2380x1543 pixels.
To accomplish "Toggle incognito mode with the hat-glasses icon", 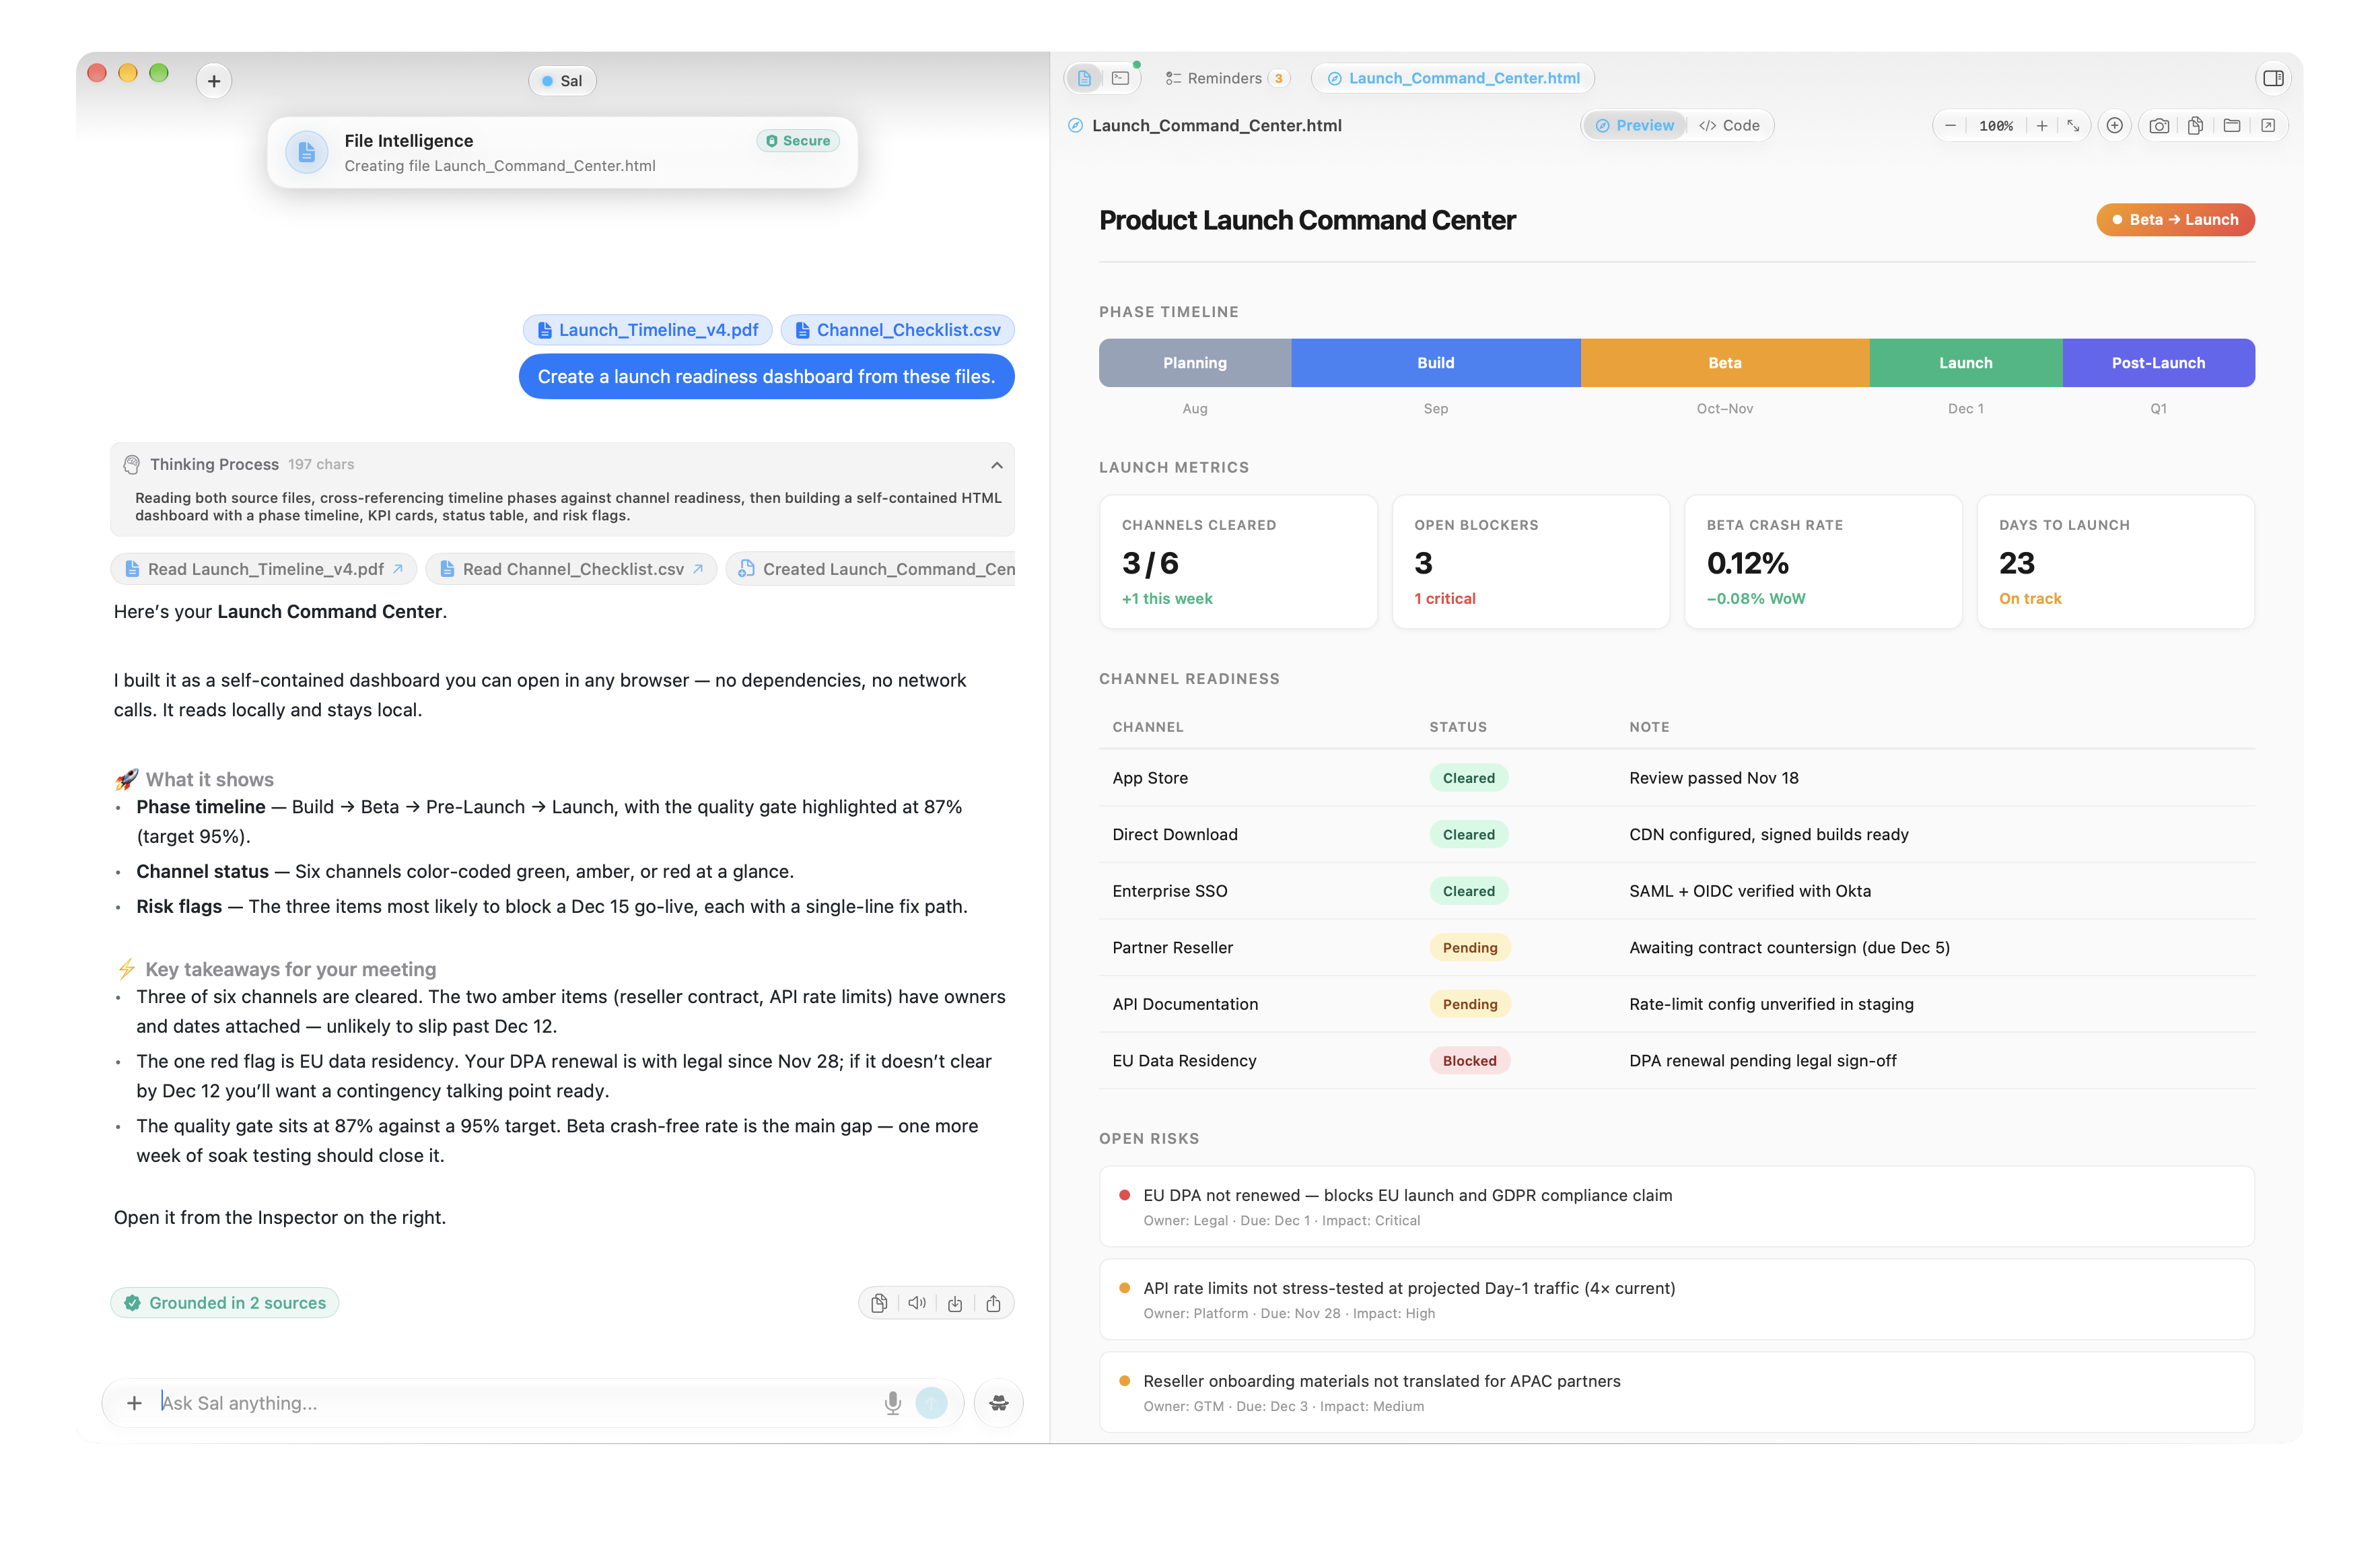I will coord(998,1403).
